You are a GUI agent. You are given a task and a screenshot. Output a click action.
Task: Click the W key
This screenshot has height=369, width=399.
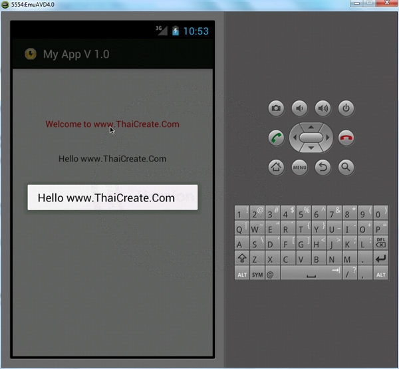[x=257, y=228]
